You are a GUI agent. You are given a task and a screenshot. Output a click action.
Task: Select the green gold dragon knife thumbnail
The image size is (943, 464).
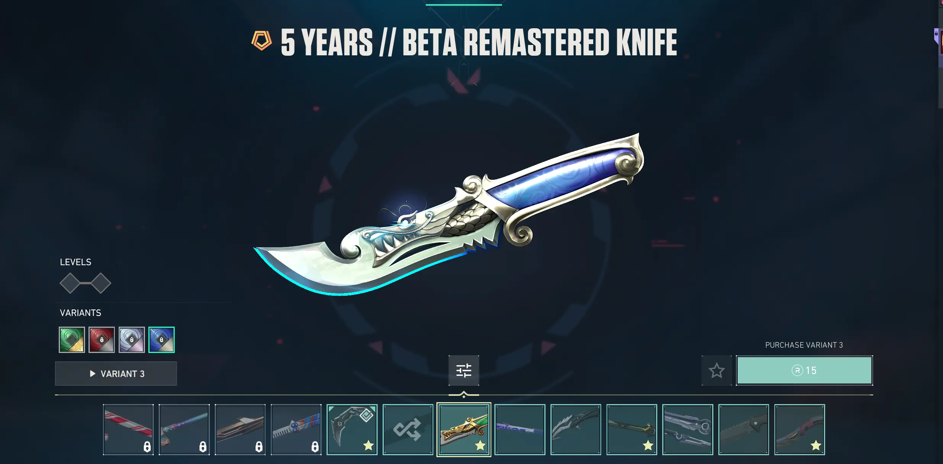coord(463,429)
